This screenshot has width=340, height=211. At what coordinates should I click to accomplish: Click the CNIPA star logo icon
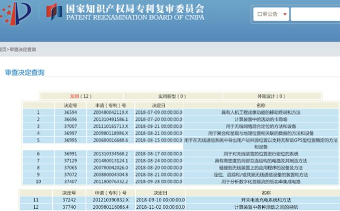15,13
